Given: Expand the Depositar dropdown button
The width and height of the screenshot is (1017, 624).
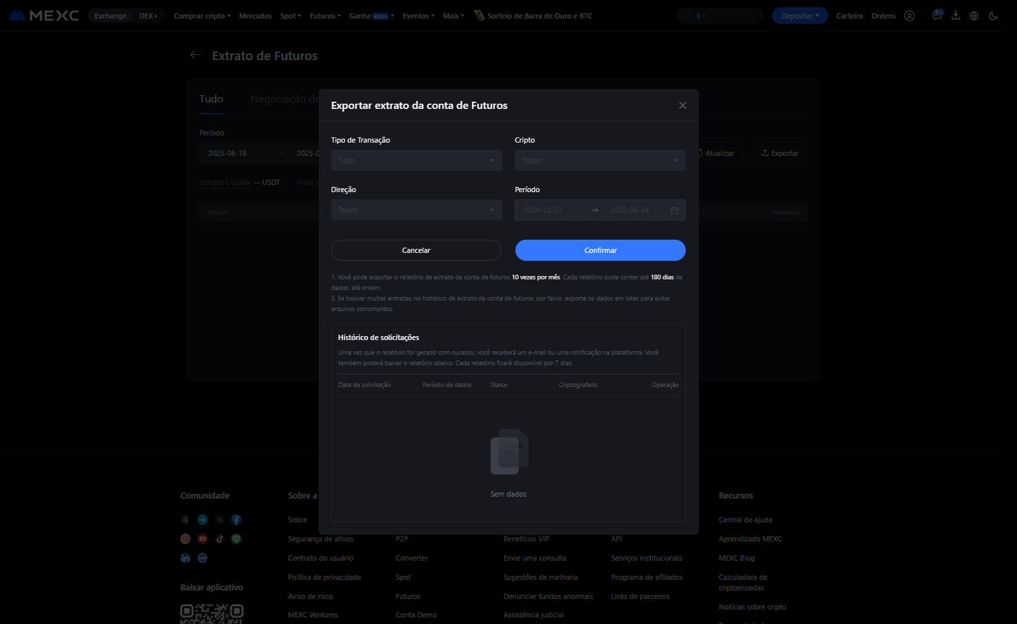Looking at the screenshot, I should [800, 16].
